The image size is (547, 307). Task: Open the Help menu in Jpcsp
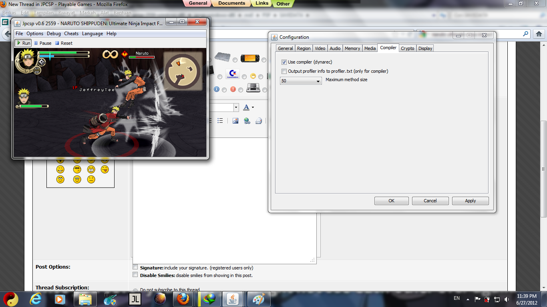click(x=111, y=34)
